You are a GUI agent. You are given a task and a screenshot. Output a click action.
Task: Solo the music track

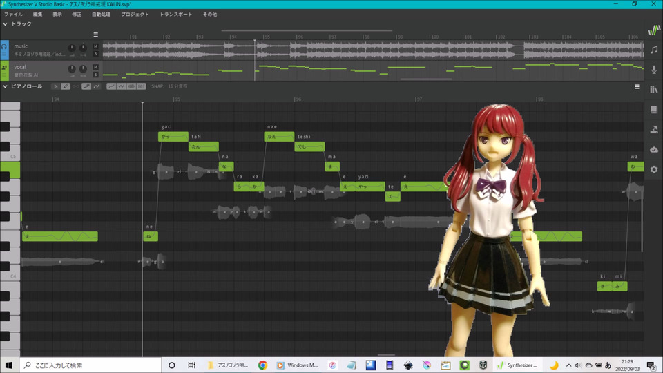[x=95, y=54]
